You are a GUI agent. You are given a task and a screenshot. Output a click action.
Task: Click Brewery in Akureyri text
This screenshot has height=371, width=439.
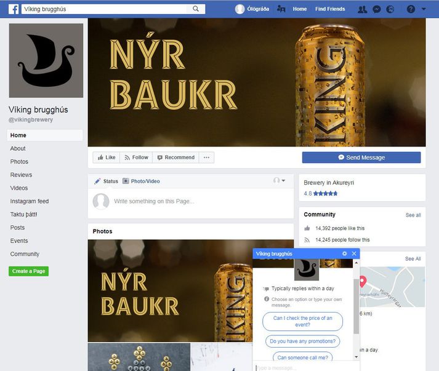[x=329, y=183]
